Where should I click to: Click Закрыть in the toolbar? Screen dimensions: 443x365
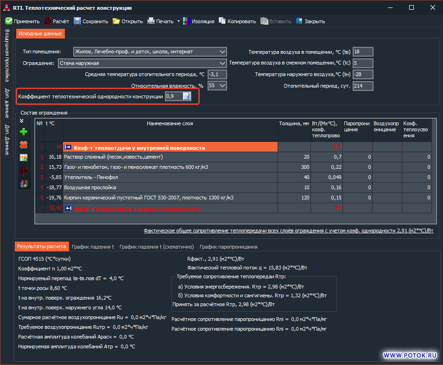click(x=310, y=21)
